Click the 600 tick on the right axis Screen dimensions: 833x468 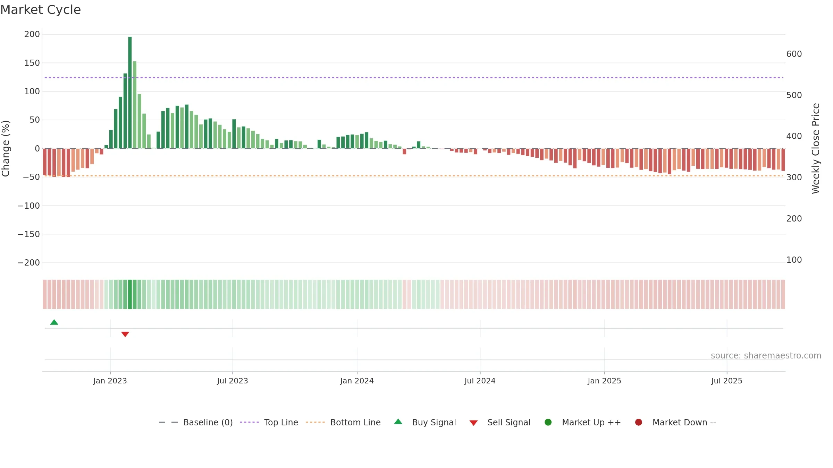coord(794,54)
